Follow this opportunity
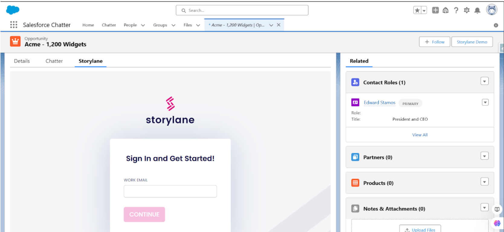Image resolution: width=504 pixels, height=232 pixels. point(434,42)
